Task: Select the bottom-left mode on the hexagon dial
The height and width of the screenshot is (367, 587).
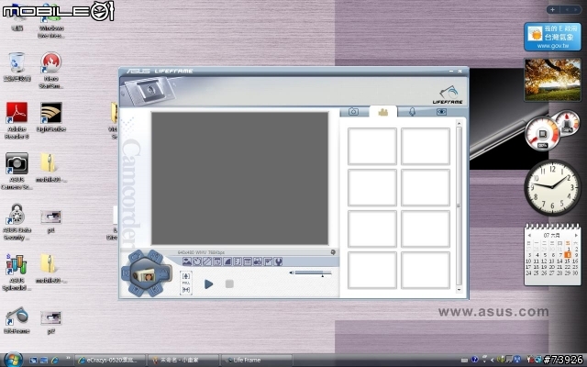Action: tap(136, 290)
